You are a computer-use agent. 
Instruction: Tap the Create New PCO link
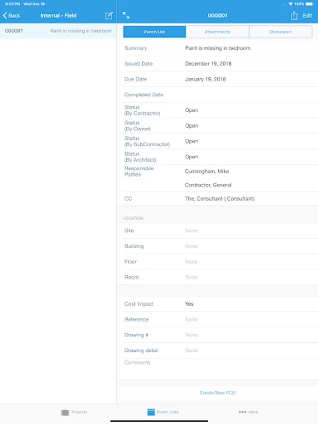pyautogui.click(x=217, y=392)
